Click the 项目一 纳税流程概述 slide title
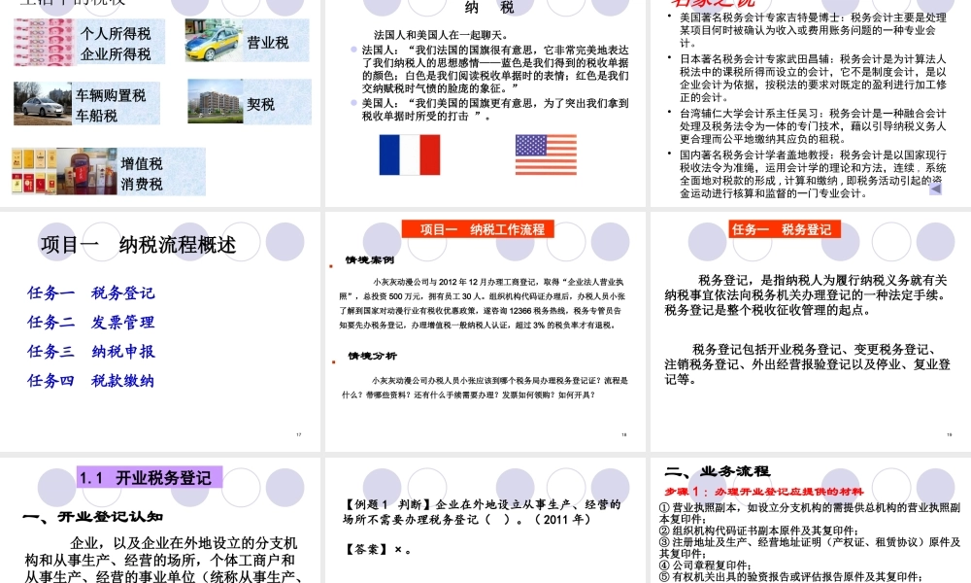971x583 pixels. point(139,245)
